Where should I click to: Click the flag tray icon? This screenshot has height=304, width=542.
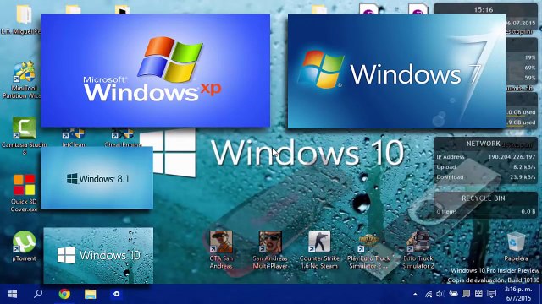click(x=467, y=294)
